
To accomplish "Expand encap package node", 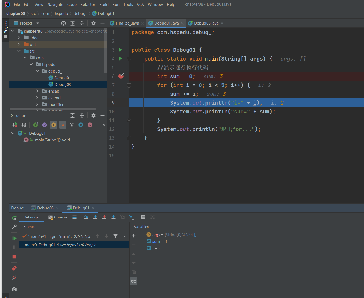I will pos(37,91).
